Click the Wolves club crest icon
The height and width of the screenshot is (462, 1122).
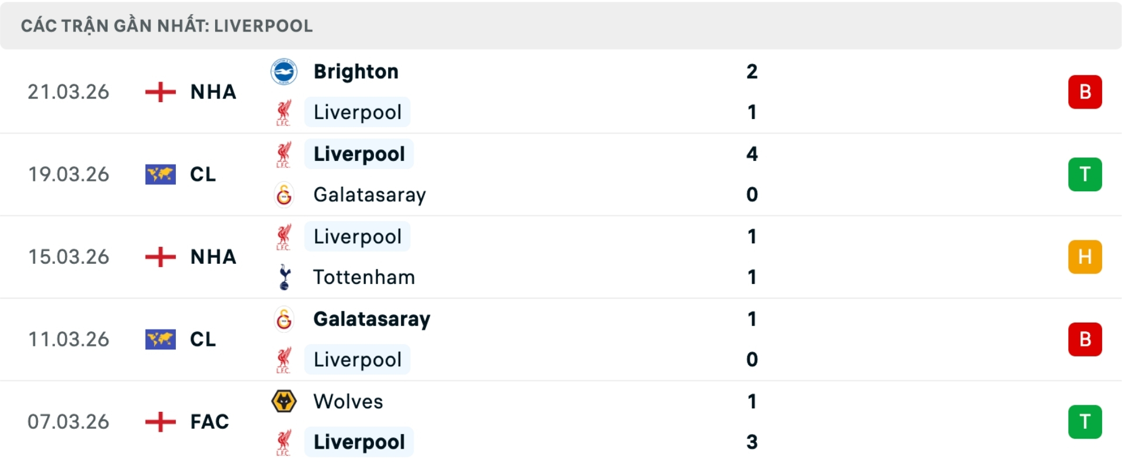tap(284, 401)
